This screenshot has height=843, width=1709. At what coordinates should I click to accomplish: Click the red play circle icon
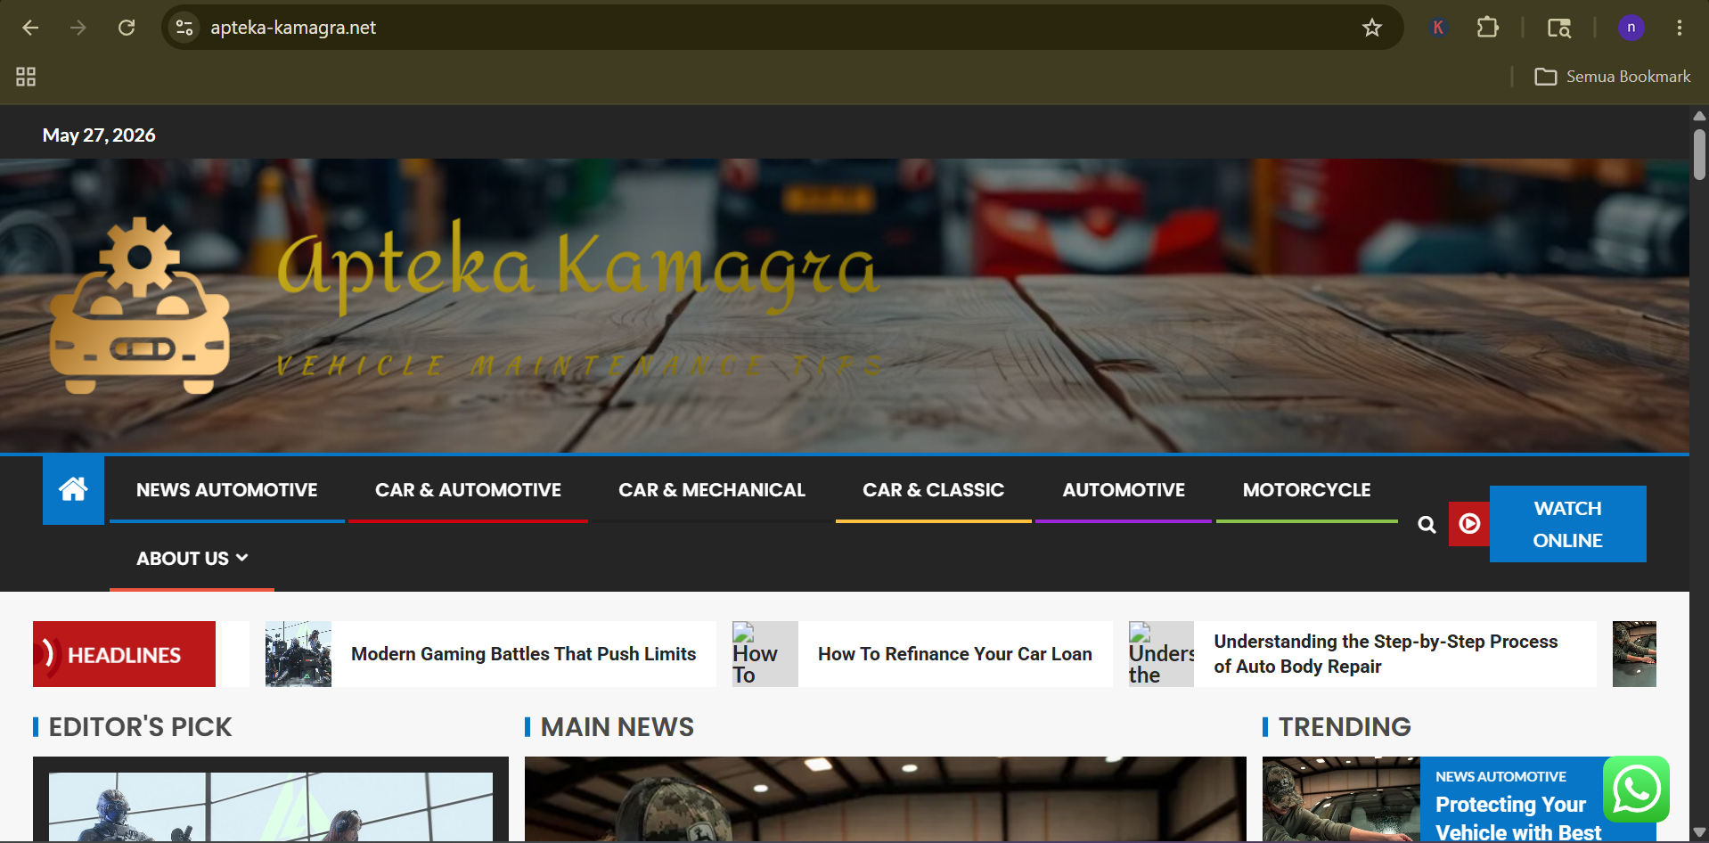click(1469, 524)
